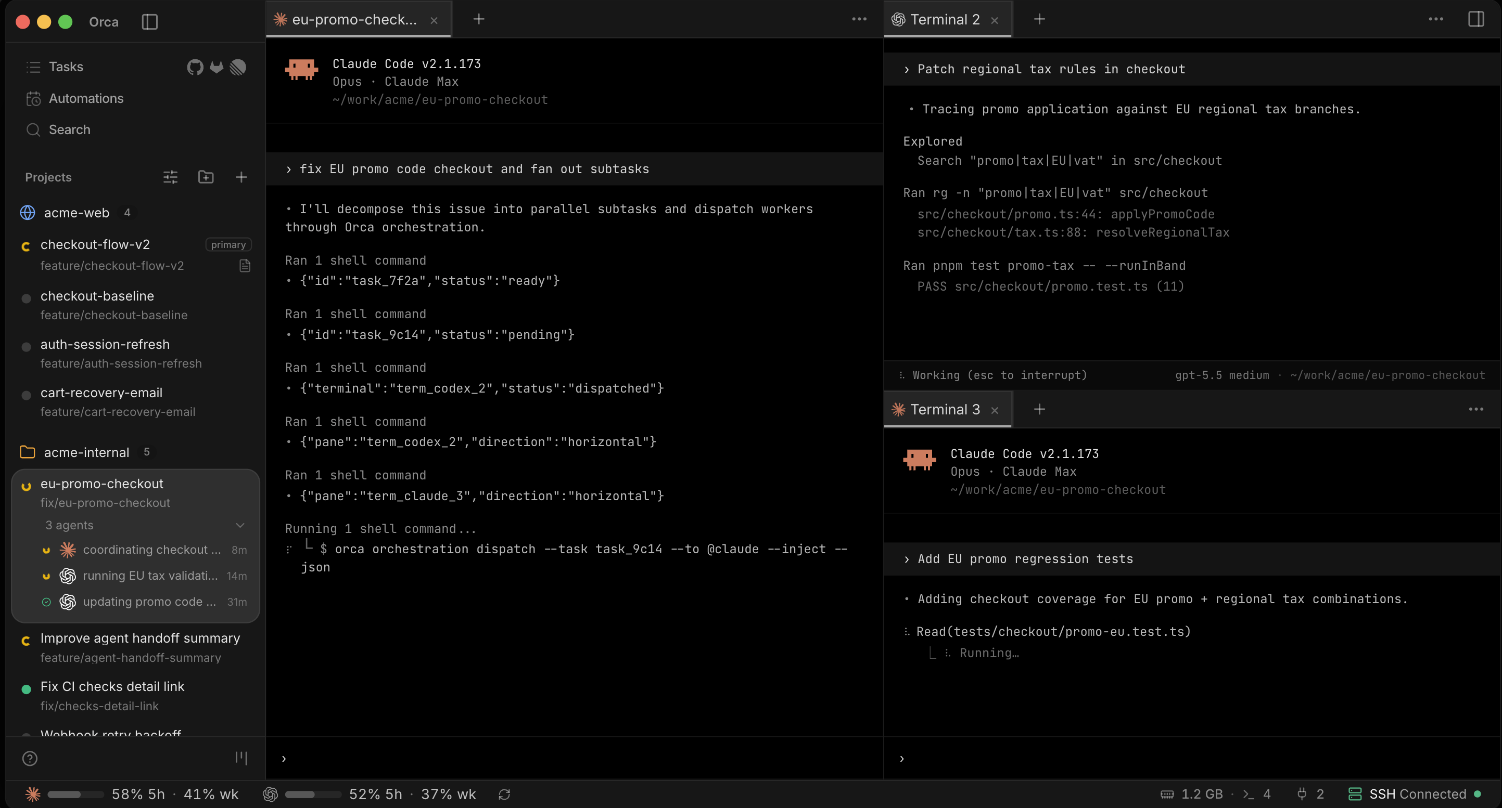Viewport: 1502px width, 808px height.
Task: Open Projects filter sliders icon
Action: click(x=170, y=177)
